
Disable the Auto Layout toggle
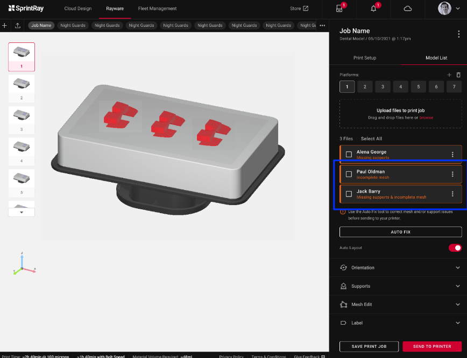tap(455, 248)
